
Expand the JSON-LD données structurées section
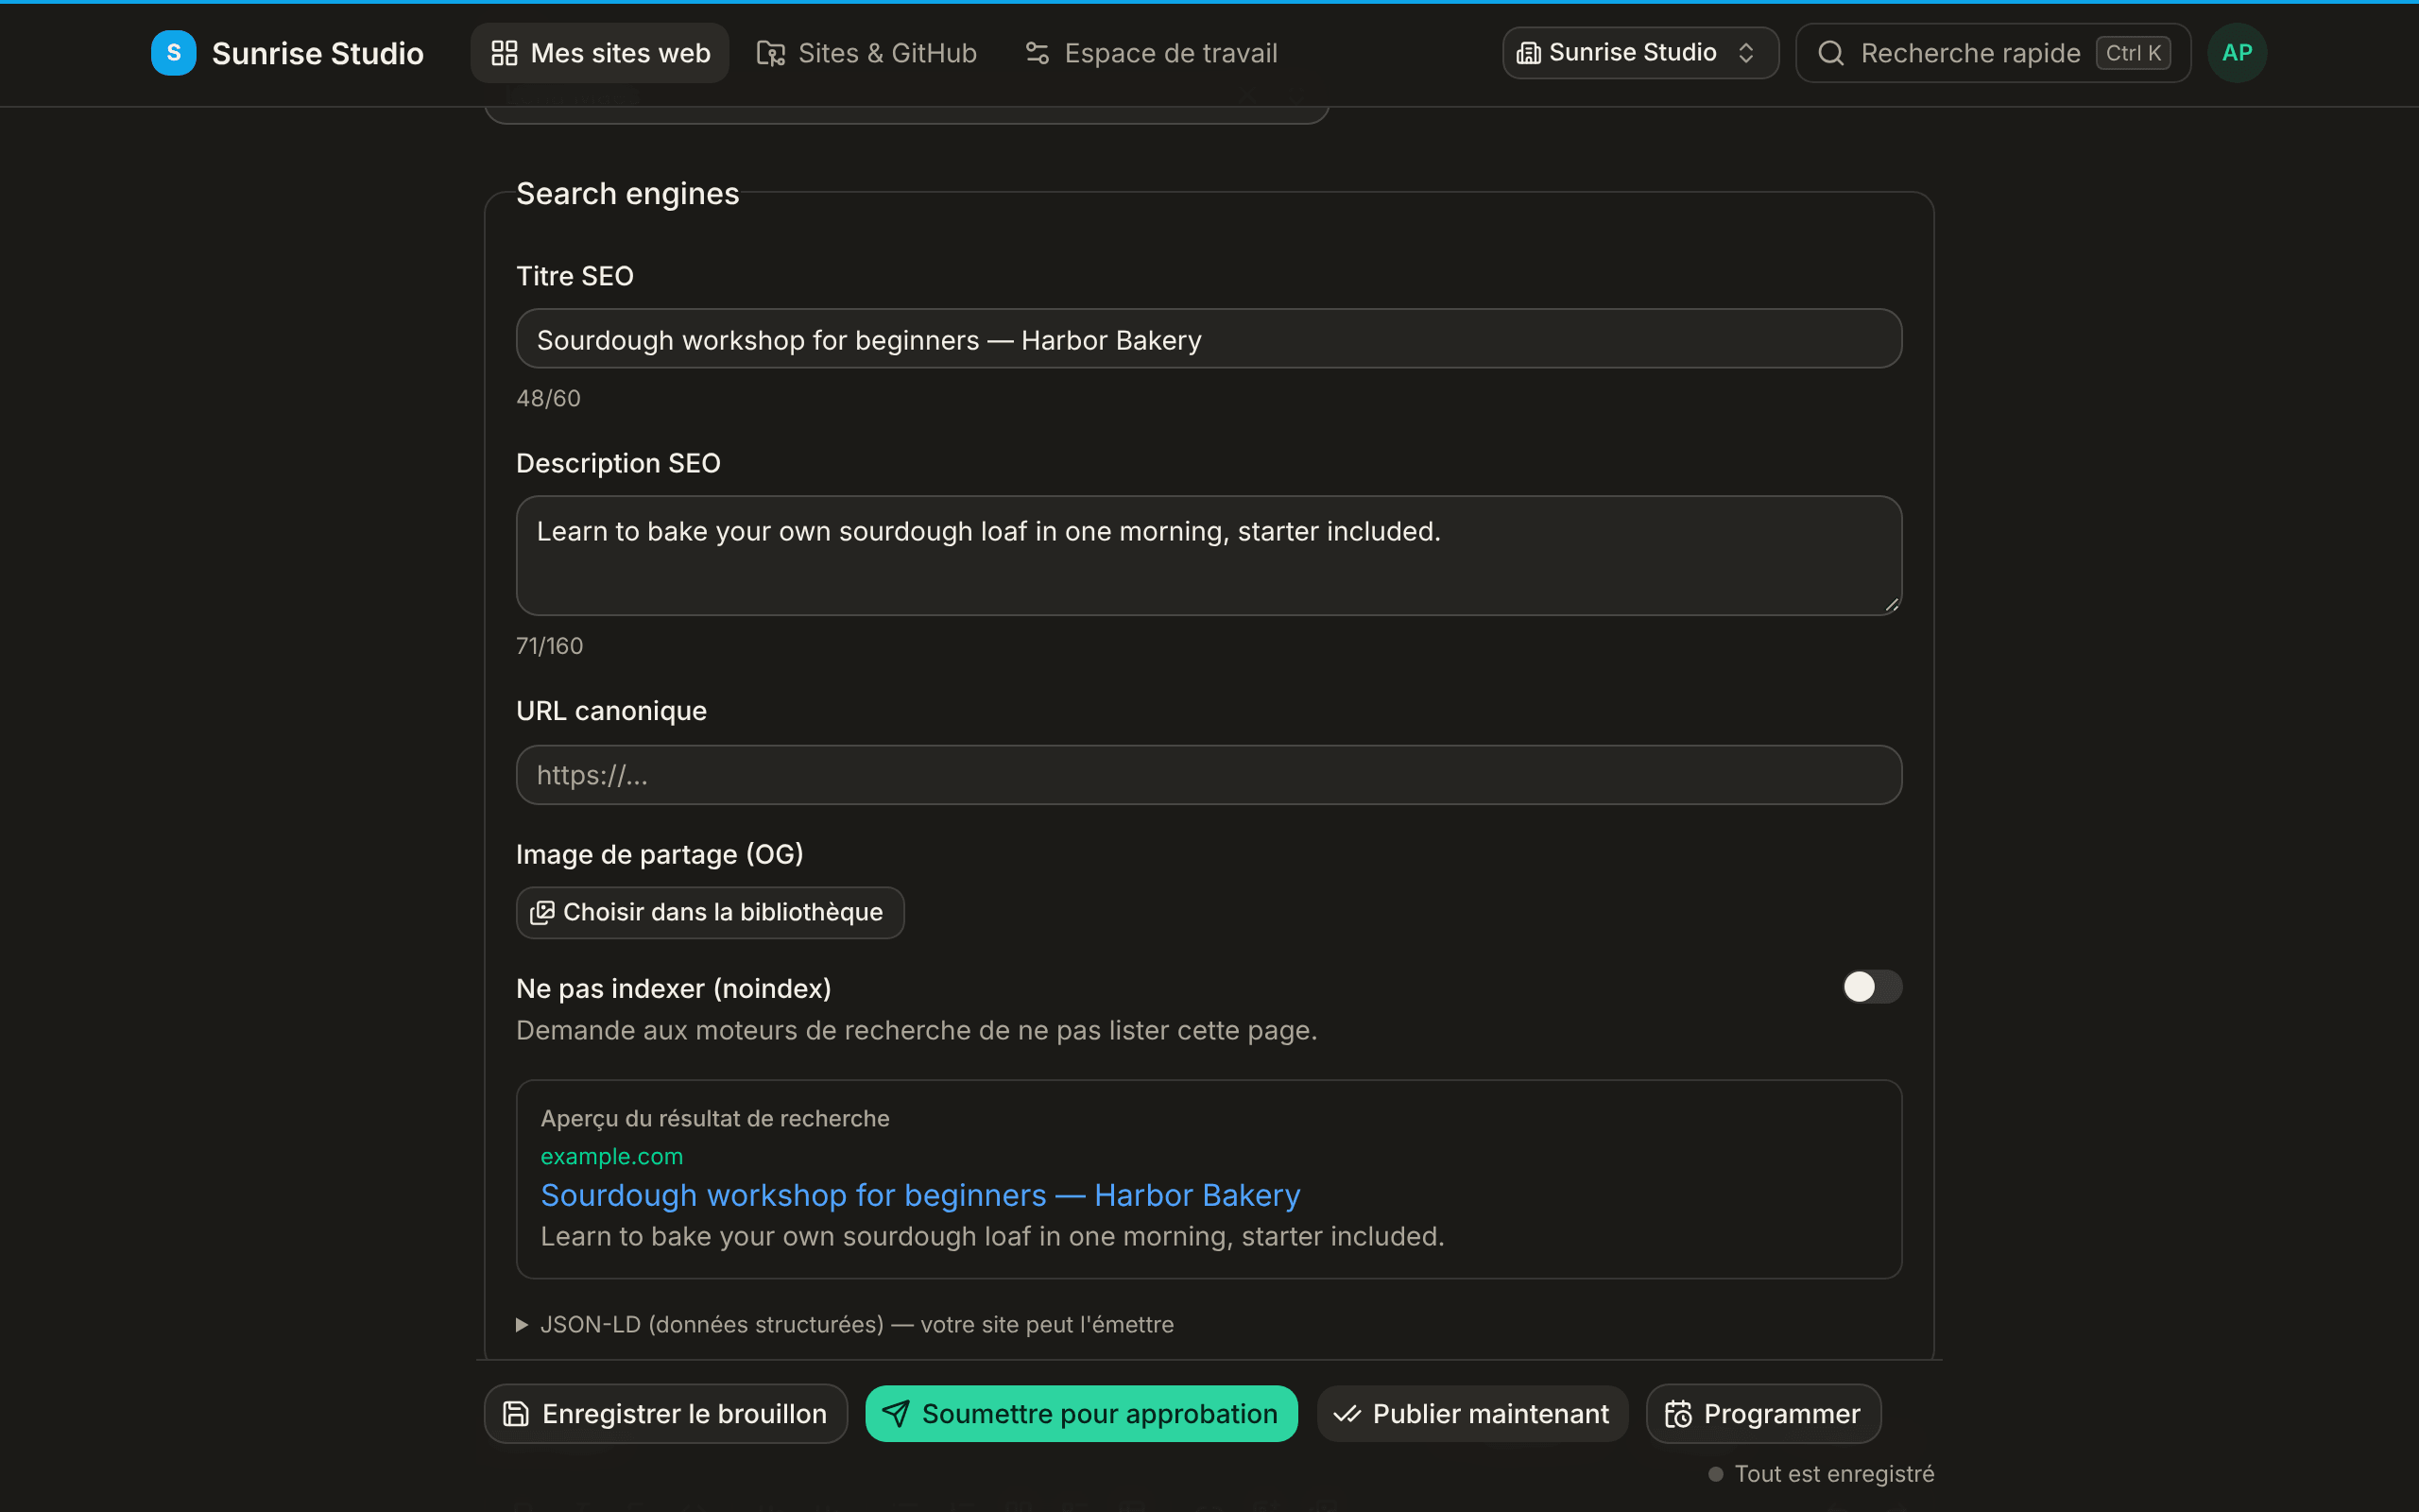pos(846,1324)
